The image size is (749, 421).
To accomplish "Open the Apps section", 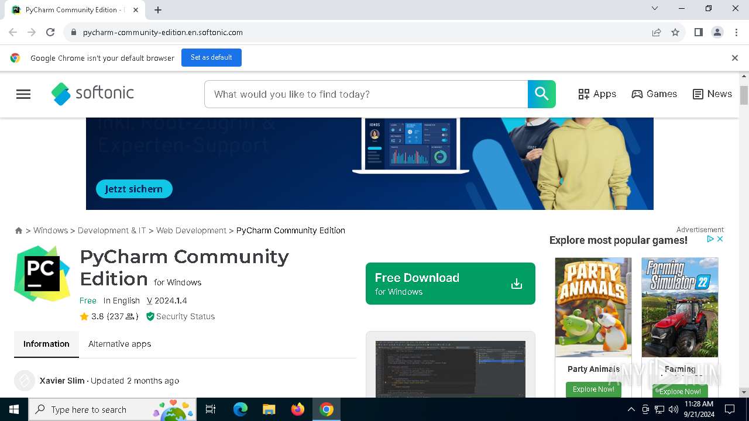I will 597,94.
